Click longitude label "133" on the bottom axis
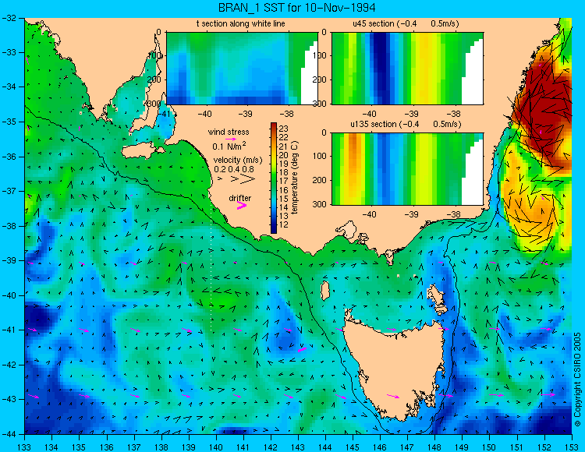 point(24,447)
